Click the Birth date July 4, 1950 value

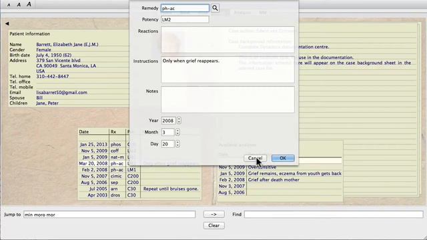pos(54,55)
